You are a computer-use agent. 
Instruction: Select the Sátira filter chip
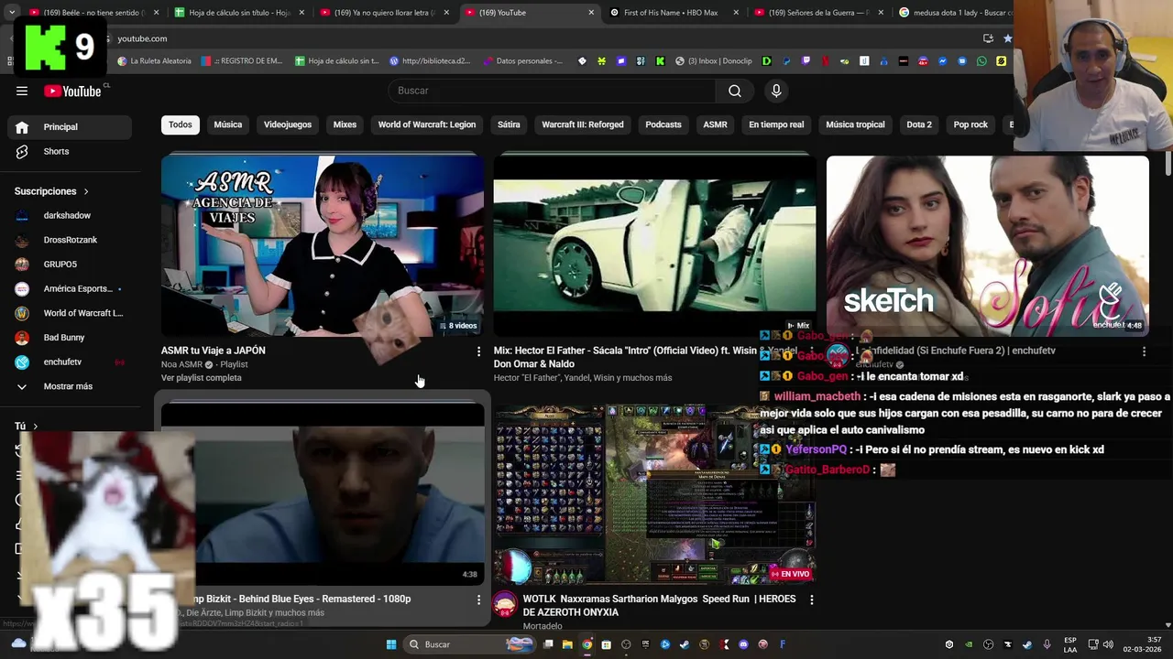[x=509, y=124]
